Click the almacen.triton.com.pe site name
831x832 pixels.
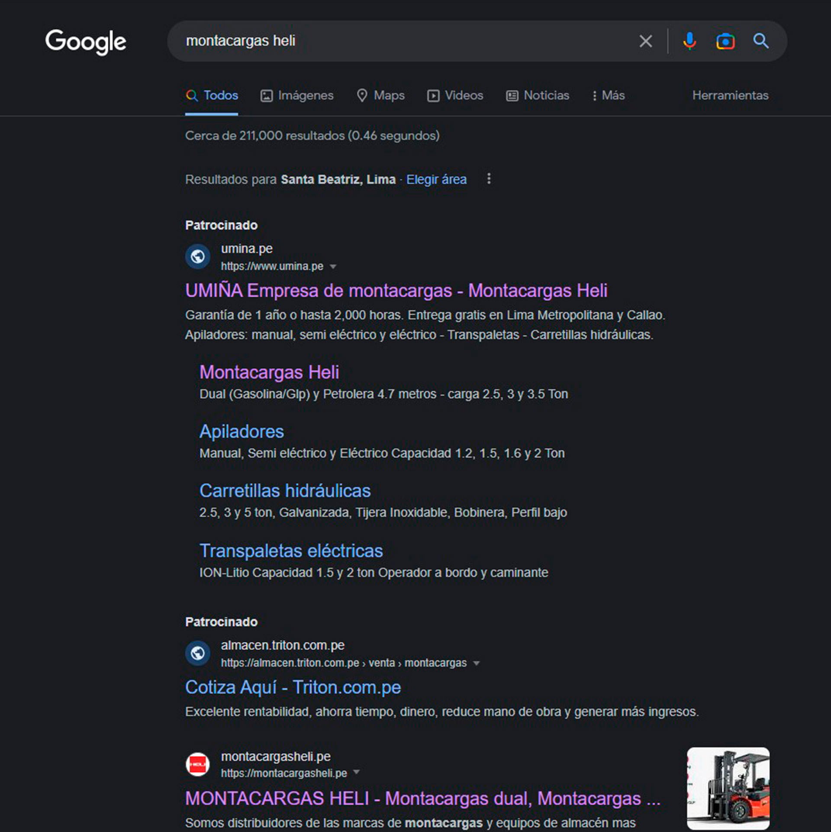click(x=283, y=645)
